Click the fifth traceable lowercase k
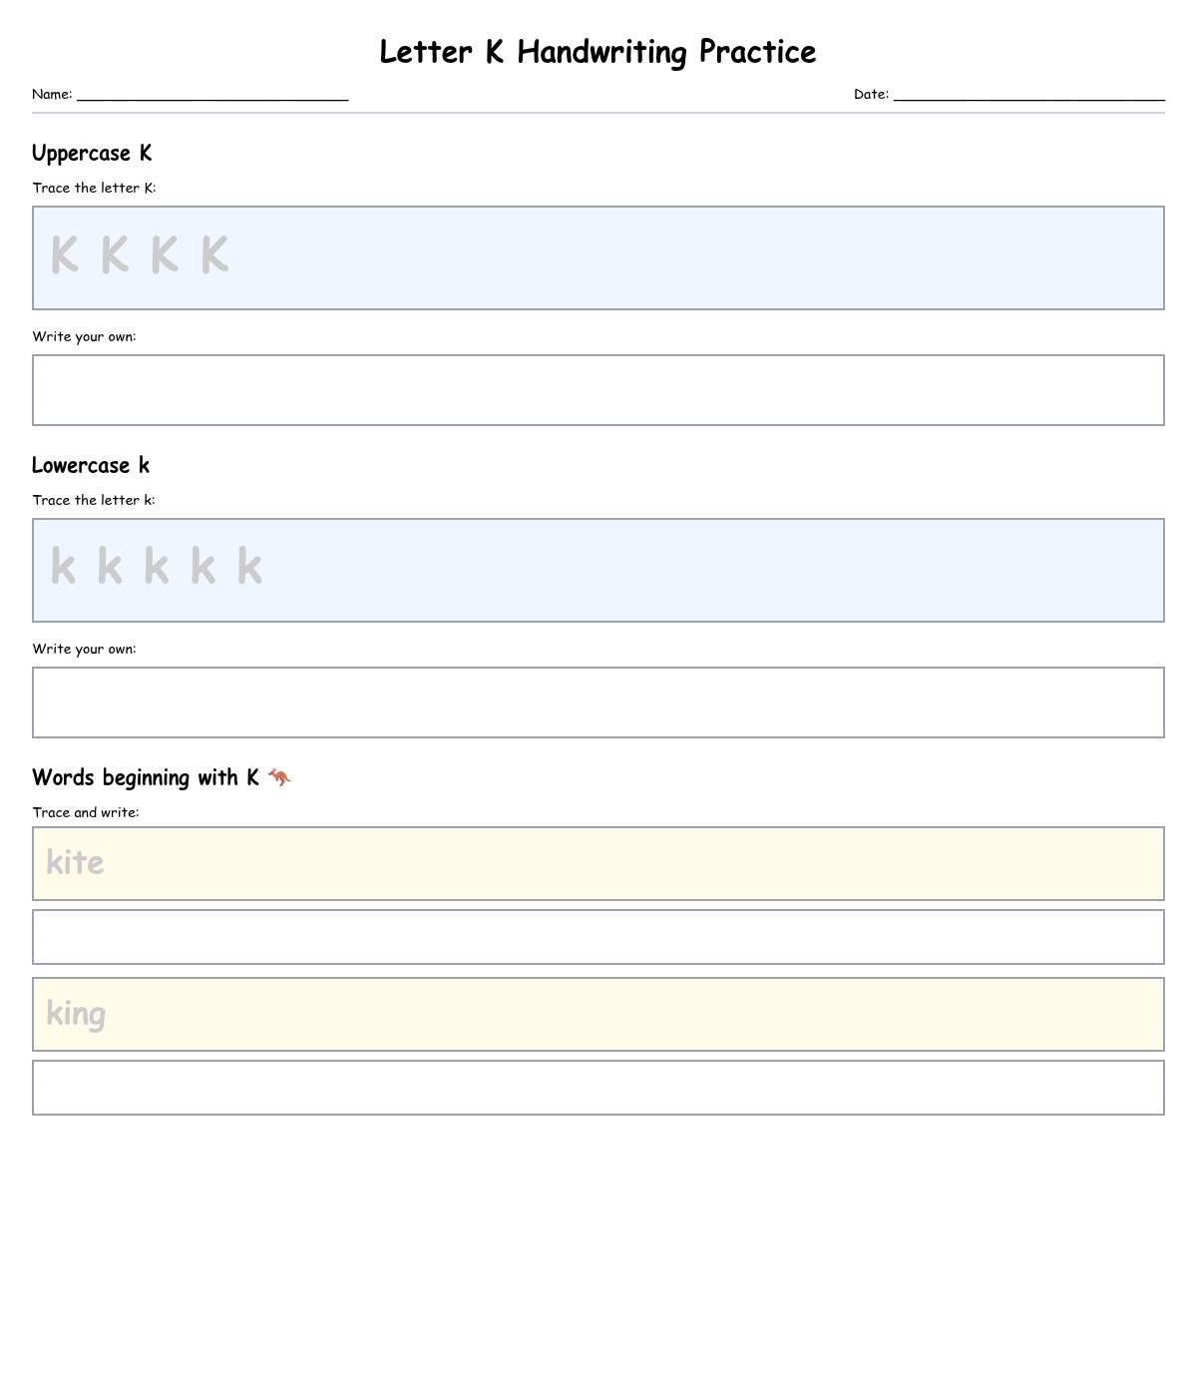 pyautogui.click(x=249, y=567)
